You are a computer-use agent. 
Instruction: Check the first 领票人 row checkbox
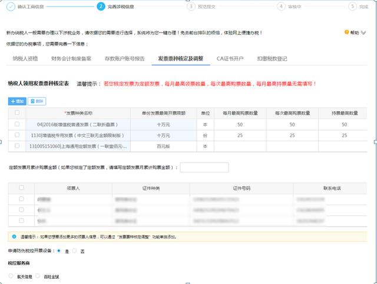click(21, 199)
